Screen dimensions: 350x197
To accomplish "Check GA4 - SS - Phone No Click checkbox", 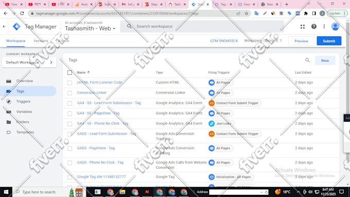I will click(x=69, y=124).
